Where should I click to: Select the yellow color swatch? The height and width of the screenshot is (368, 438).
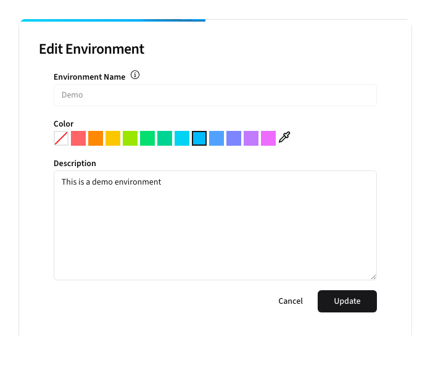pos(113,138)
